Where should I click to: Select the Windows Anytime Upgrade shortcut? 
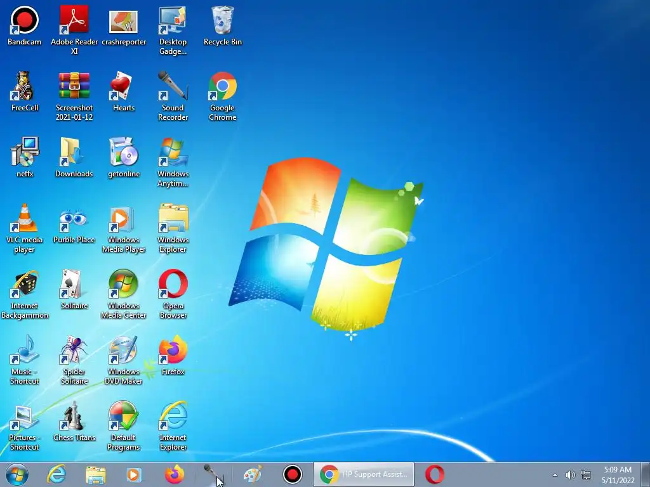coord(173,162)
